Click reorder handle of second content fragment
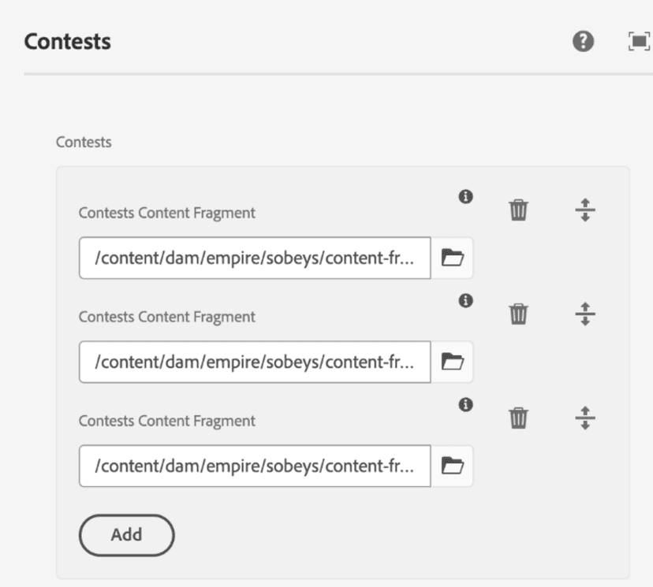 (x=584, y=314)
